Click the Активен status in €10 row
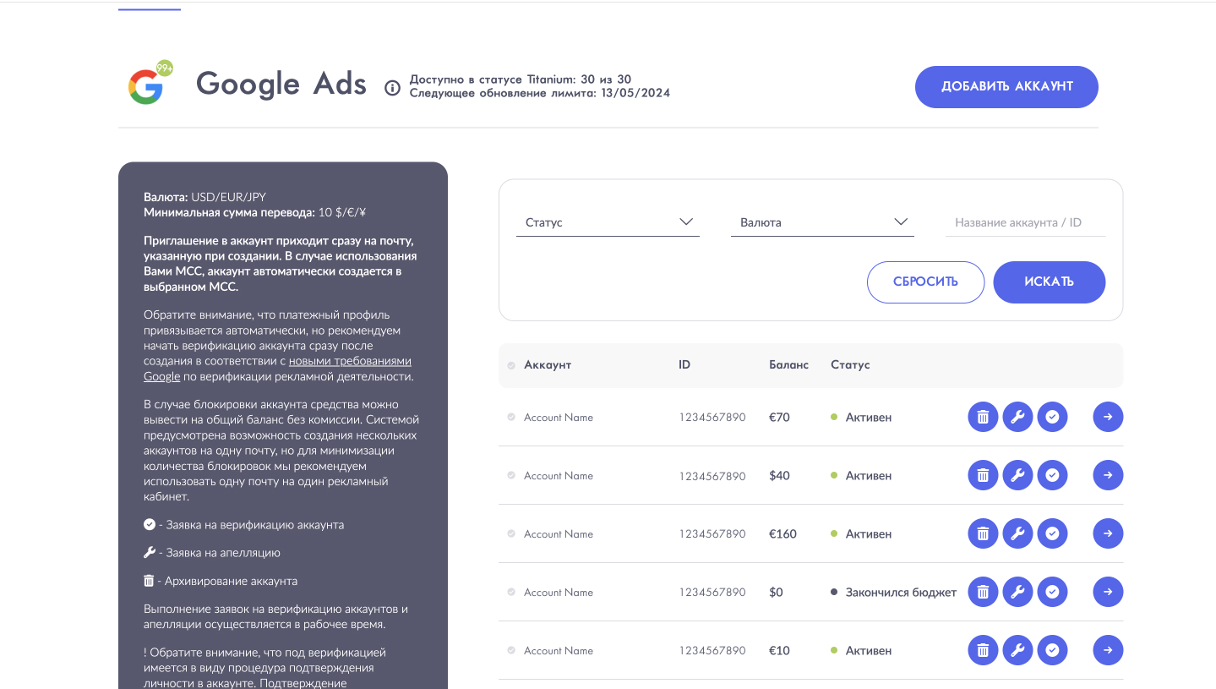 click(869, 650)
